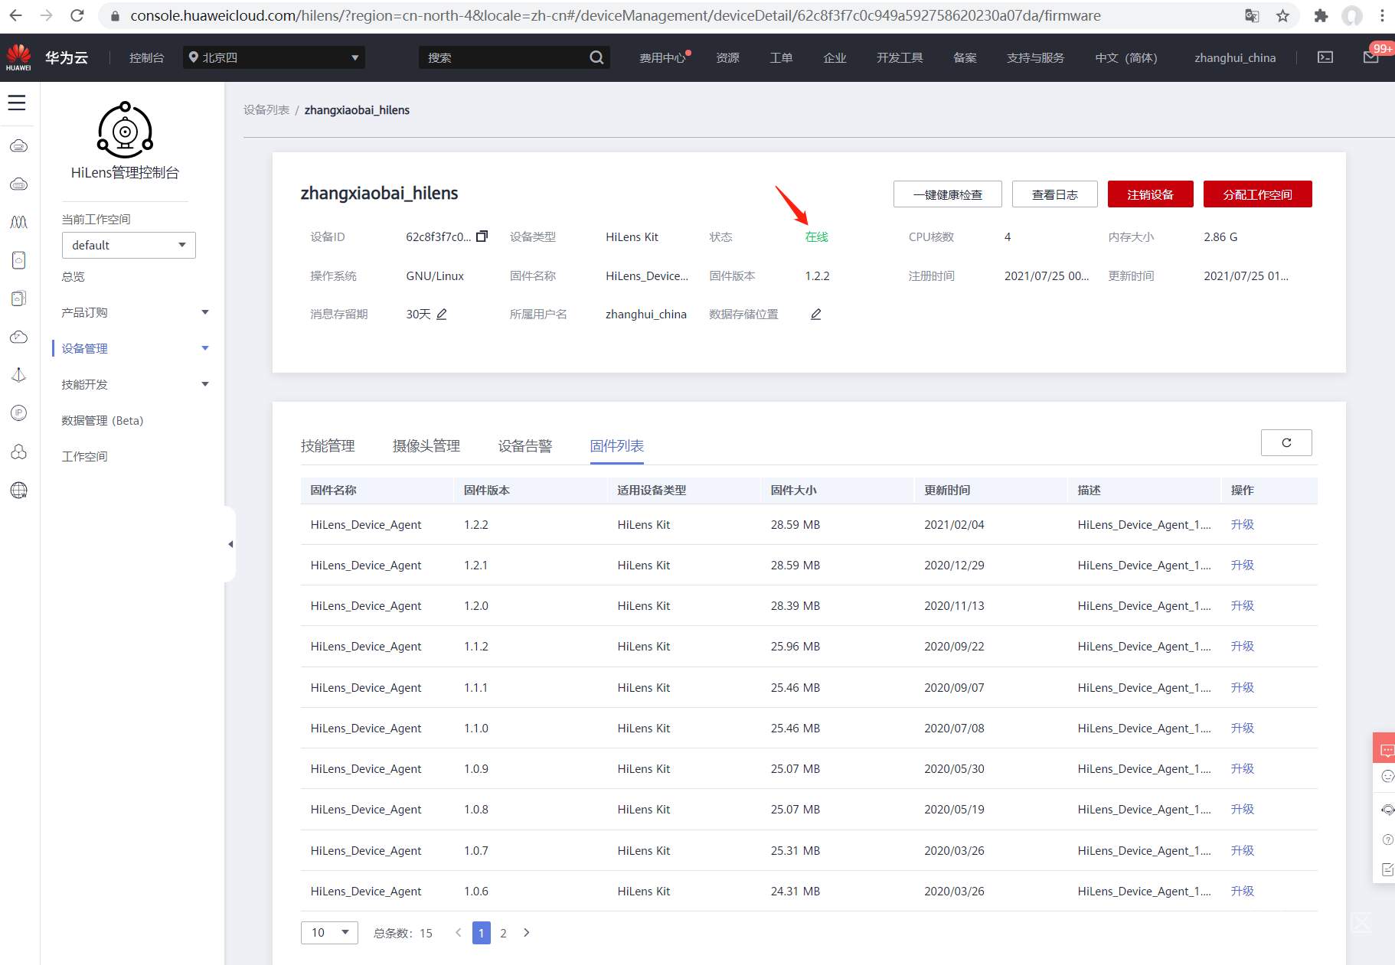Copy the device ID with the copy icon

click(x=482, y=236)
